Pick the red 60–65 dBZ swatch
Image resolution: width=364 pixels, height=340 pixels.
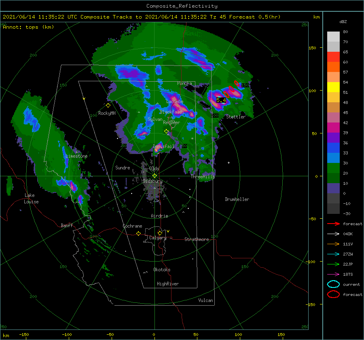333,57
